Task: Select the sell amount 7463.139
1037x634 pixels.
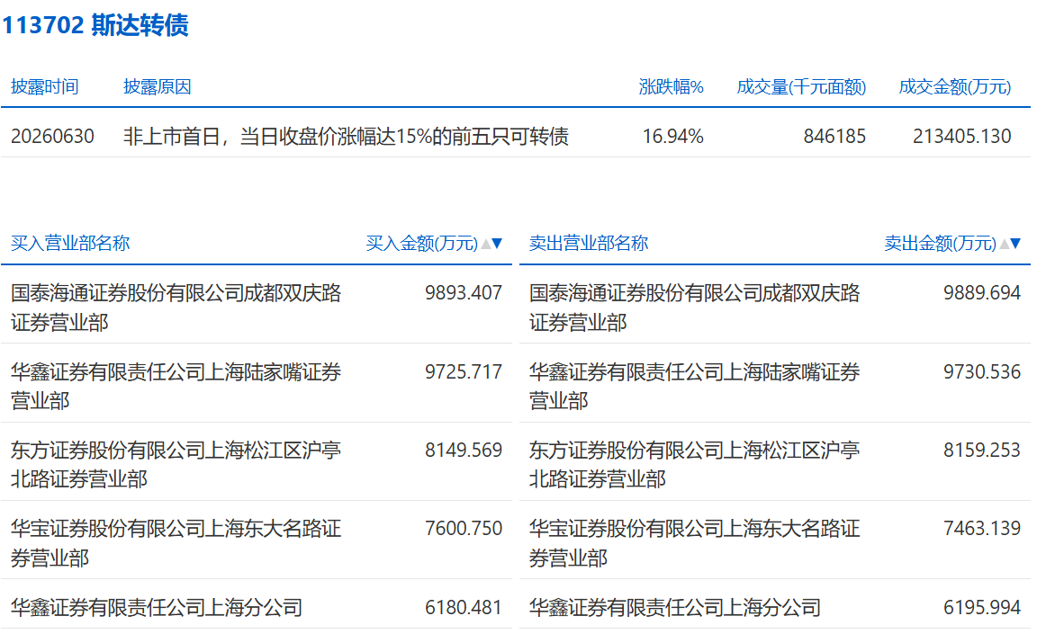Action: pyautogui.click(x=982, y=529)
